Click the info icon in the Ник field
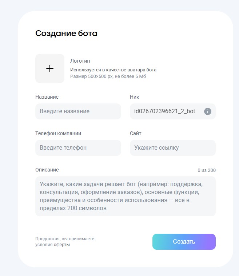The height and width of the screenshot is (276, 239). pyautogui.click(x=208, y=111)
